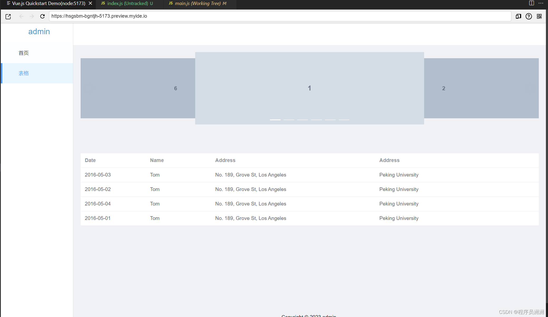Close the Vue.js Quickstart Demo tab
The width and height of the screenshot is (548, 317).
(x=90, y=3)
